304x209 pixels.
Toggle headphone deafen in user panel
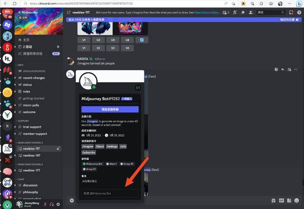click(52, 204)
